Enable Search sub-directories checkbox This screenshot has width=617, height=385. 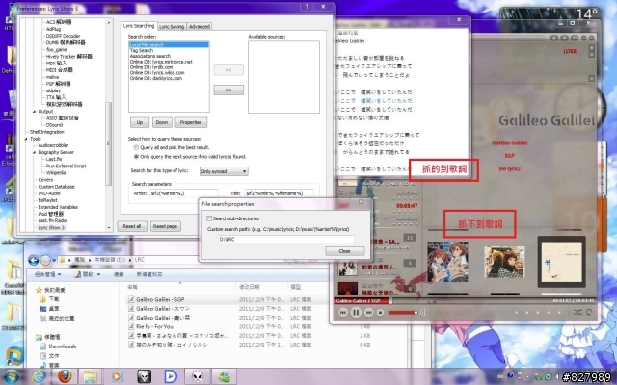(x=209, y=218)
